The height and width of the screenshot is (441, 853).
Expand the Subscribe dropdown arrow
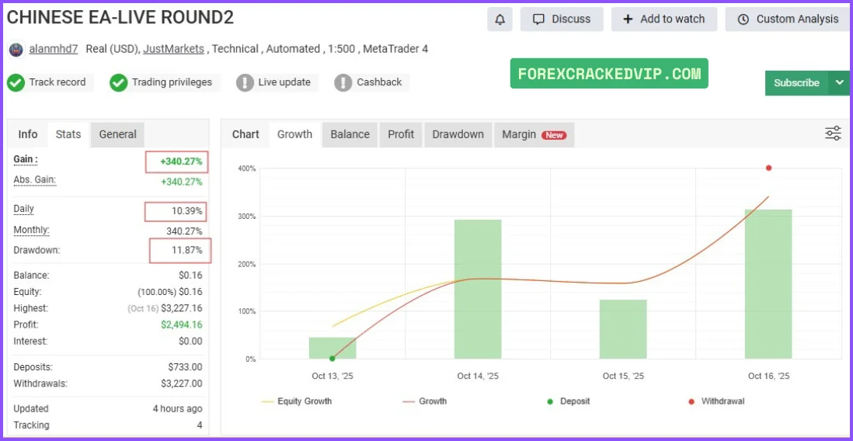pos(839,82)
